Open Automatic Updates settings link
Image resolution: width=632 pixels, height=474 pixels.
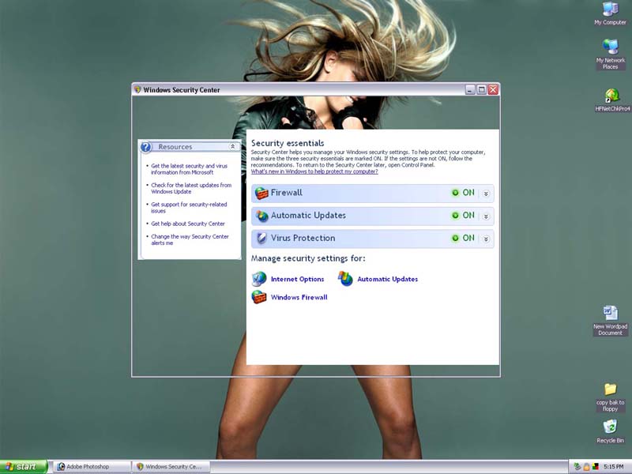(387, 279)
